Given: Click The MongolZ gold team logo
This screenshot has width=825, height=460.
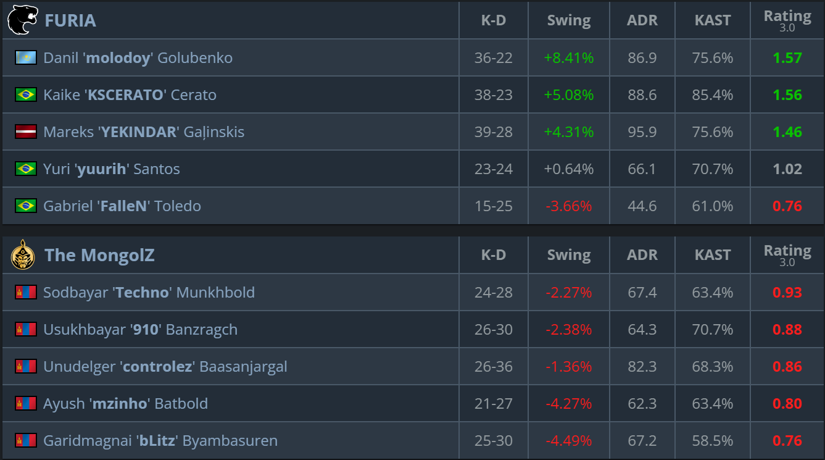Looking at the screenshot, I should click(22, 255).
